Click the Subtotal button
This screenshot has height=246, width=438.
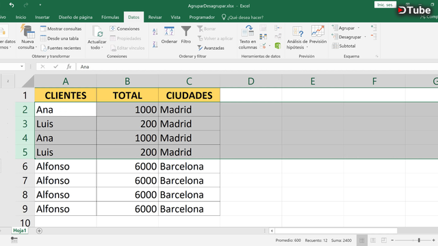344,46
